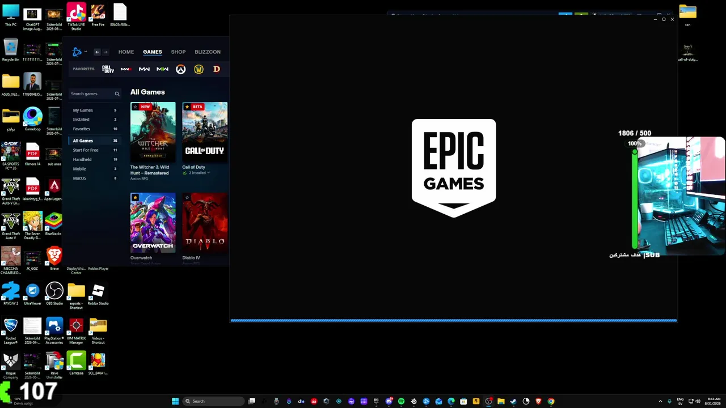The width and height of the screenshot is (726, 408).
Task: Show the My Games filter
Action: pos(94,110)
